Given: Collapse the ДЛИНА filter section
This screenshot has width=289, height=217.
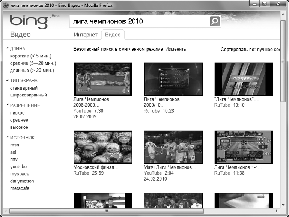Looking at the screenshot, I should [x=8, y=48].
